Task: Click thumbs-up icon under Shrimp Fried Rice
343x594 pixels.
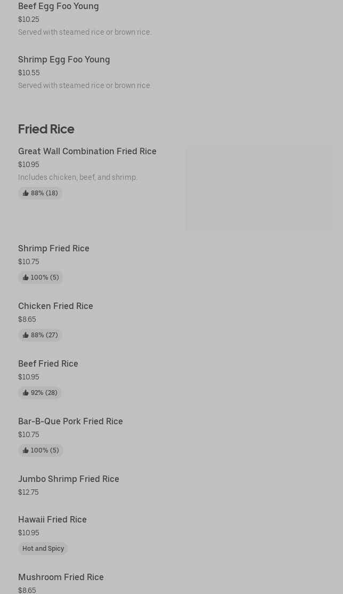Action: pos(26,278)
